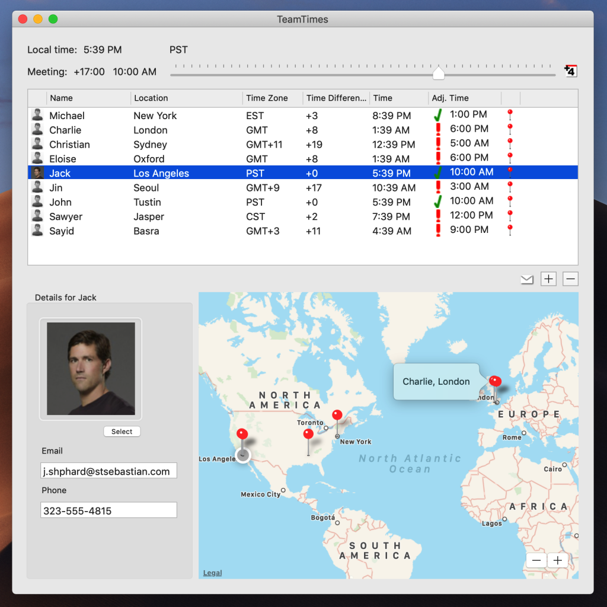Viewport: 607px width, 607px height.
Task: Click the meeting time slider thumb
Action: [438, 73]
